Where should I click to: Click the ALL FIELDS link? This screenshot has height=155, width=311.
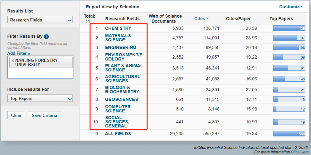(118, 134)
